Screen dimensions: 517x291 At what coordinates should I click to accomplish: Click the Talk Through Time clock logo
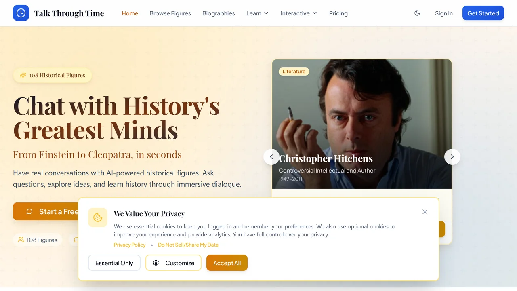21,13
